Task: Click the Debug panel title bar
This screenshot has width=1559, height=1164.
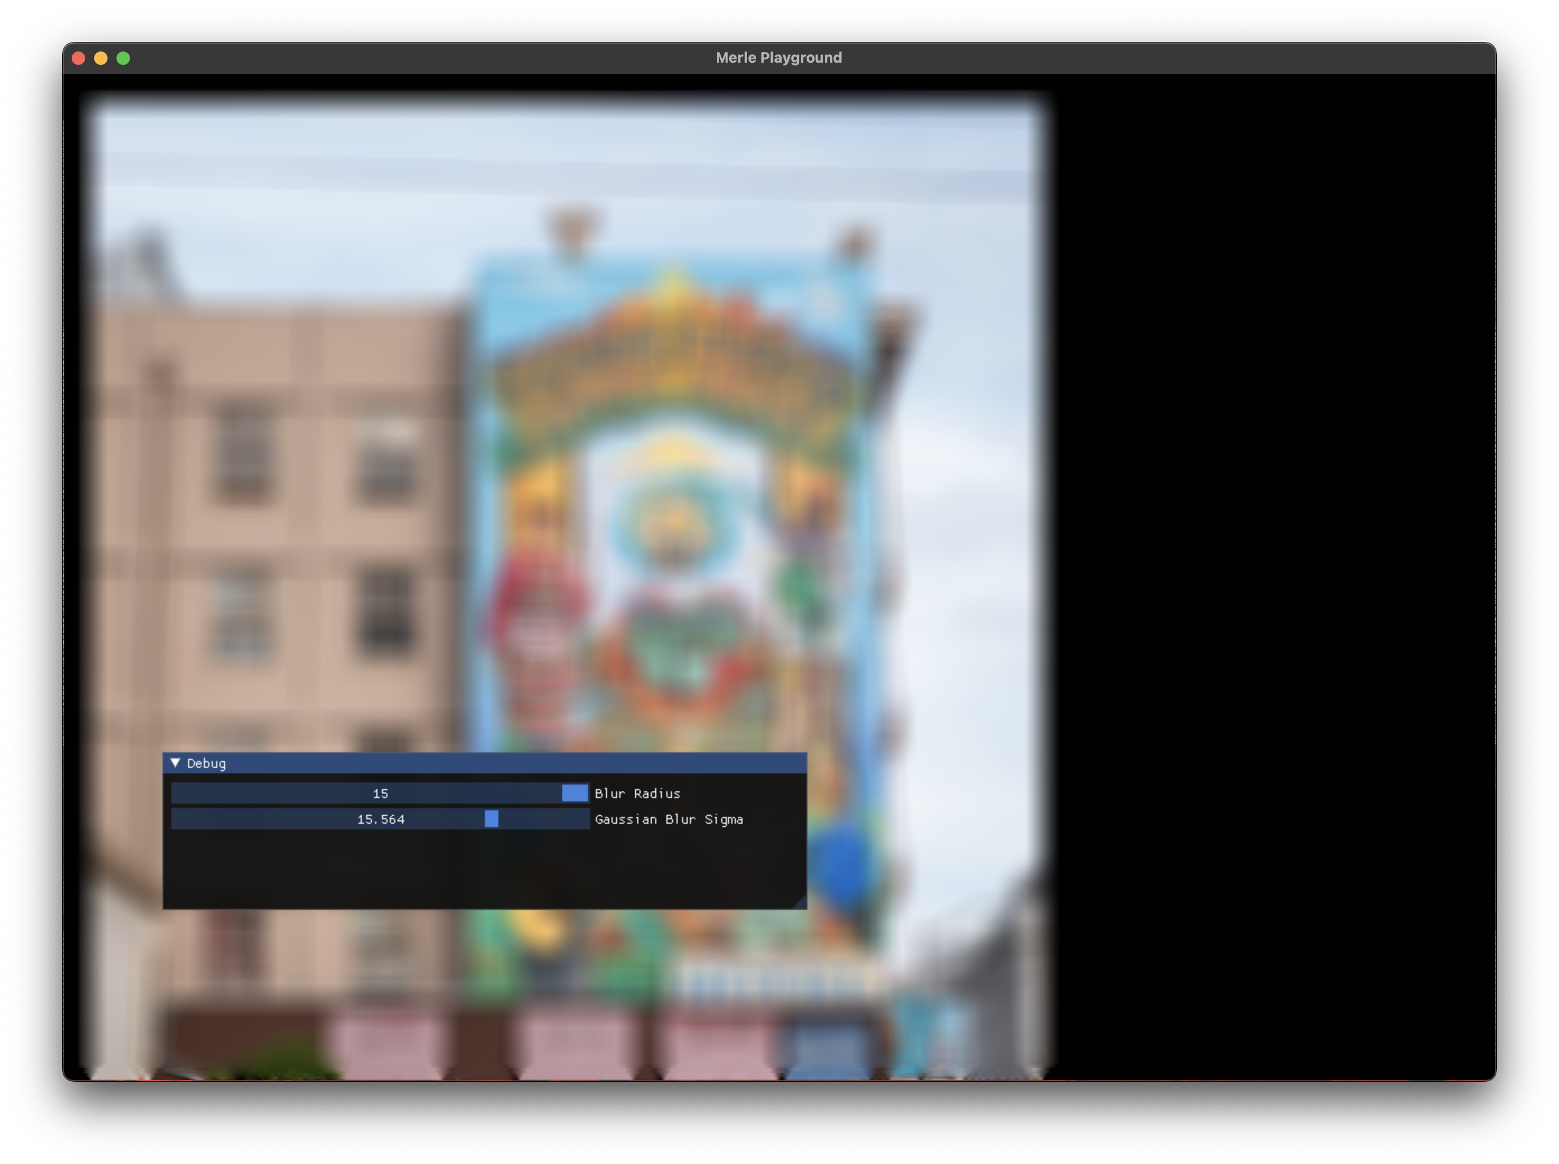Action: (484, 763)
